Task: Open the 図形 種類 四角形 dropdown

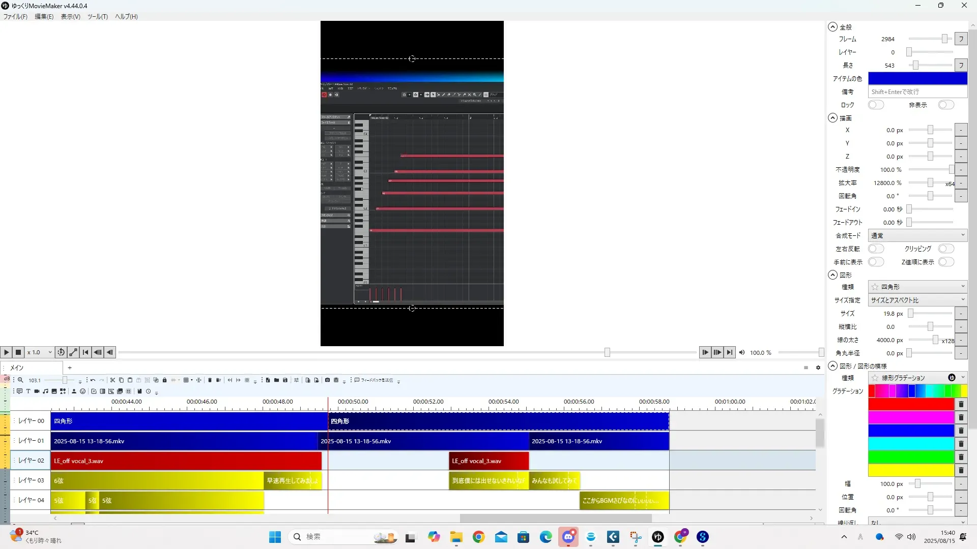Action: click(x=917, y=287)
